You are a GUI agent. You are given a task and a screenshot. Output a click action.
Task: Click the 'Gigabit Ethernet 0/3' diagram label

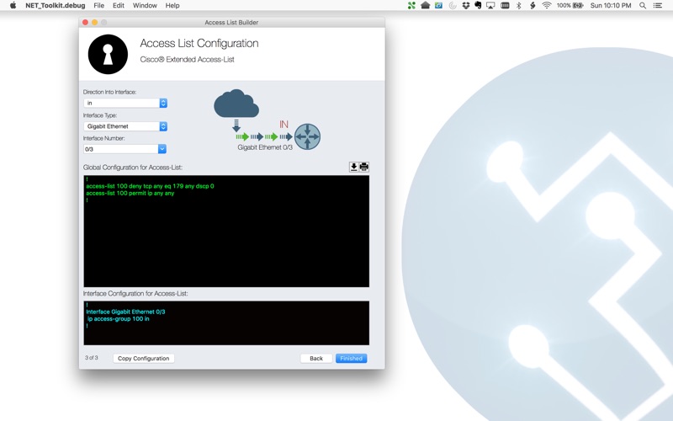click(265, 147)
